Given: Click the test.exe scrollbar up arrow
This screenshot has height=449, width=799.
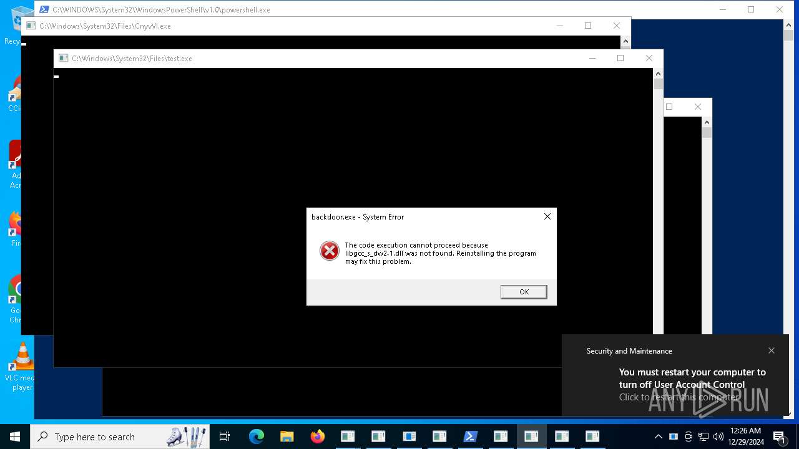Looking at the screenshot, I should click(x=658, y=74).
